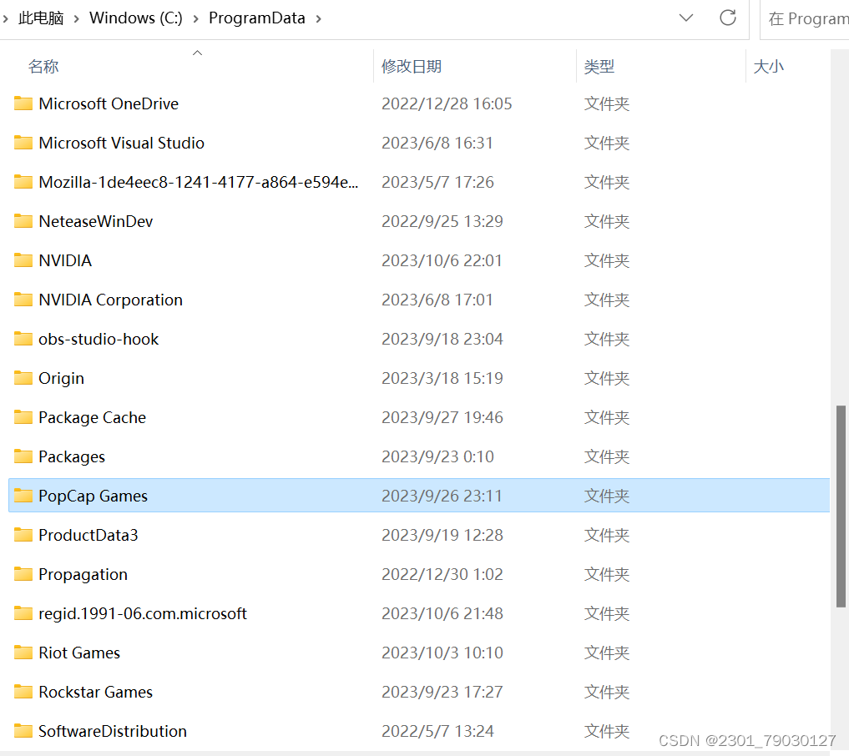Select the Microsoft OneDrive folder name
The image size is (849, 756).
coord(109,103)
